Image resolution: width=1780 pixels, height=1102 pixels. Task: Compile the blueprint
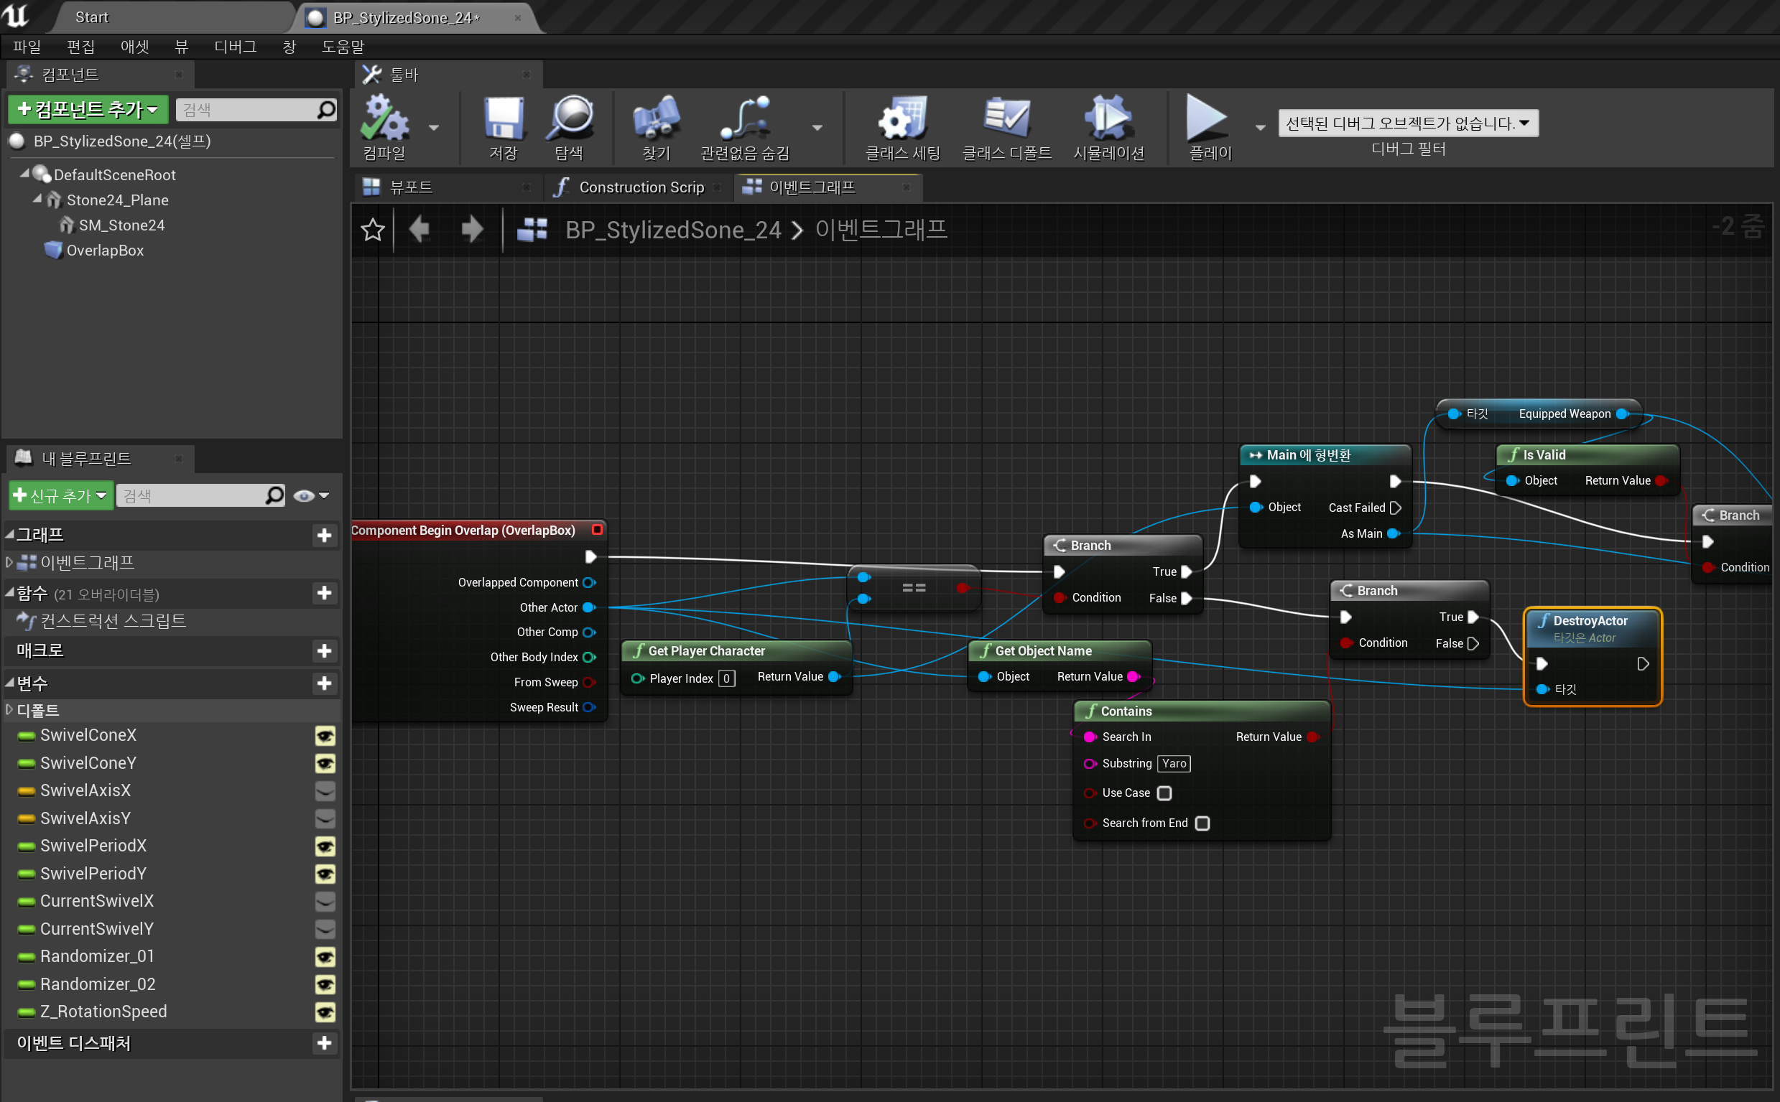tap(386, 124)
